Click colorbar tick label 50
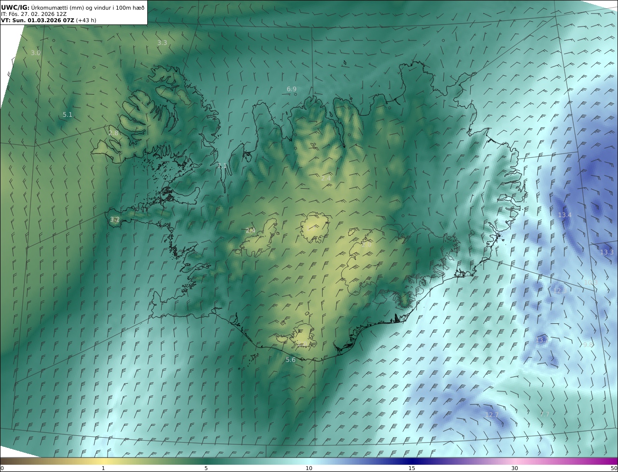The image size is (618, 472). pos(614,468)
